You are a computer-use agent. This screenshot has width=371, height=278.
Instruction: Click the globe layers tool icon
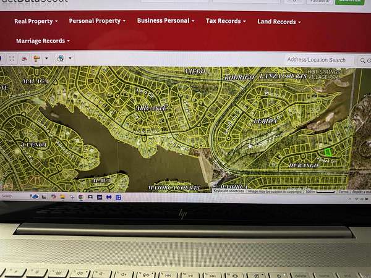(x=61, y=59)
